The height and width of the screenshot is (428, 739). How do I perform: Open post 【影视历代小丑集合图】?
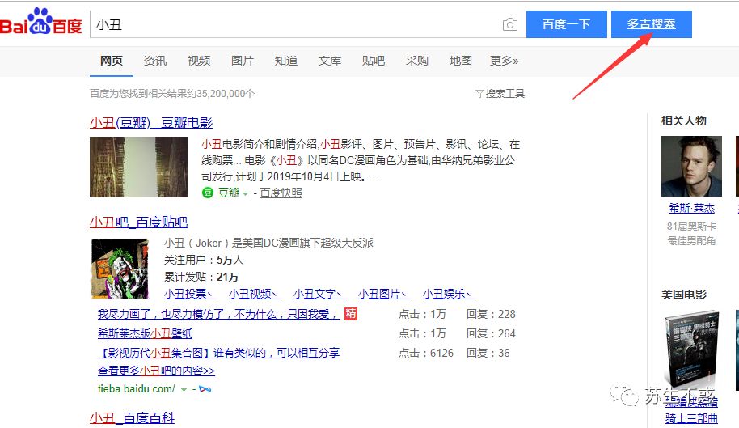click(x=218, y=353)
